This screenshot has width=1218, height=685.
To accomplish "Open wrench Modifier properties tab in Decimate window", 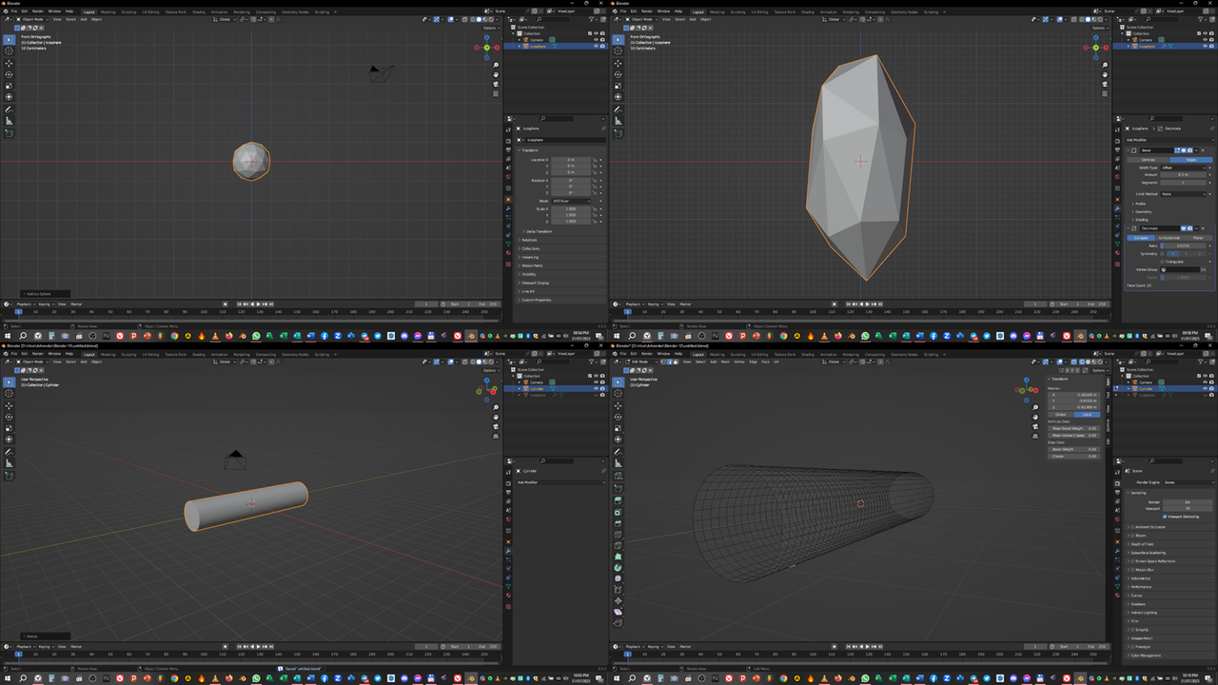I will [x=1117, y=208].
